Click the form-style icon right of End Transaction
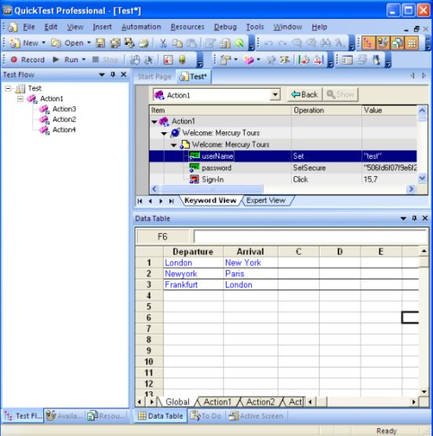 coord(347,60)
